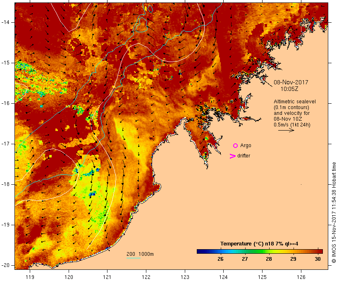
Task: Click the temperature color bar
Action: click(260, 251)
